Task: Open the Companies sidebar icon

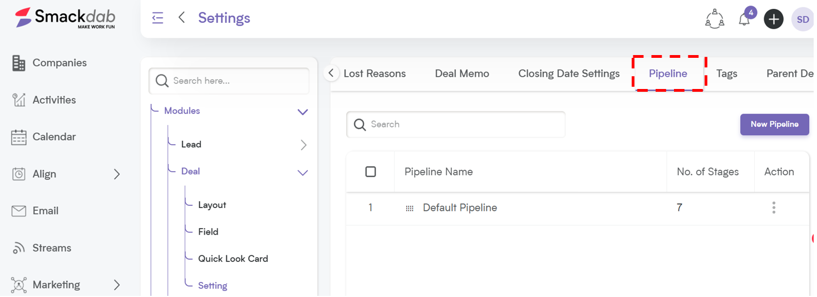Action: pyautogui.click(x=19, y=63)
